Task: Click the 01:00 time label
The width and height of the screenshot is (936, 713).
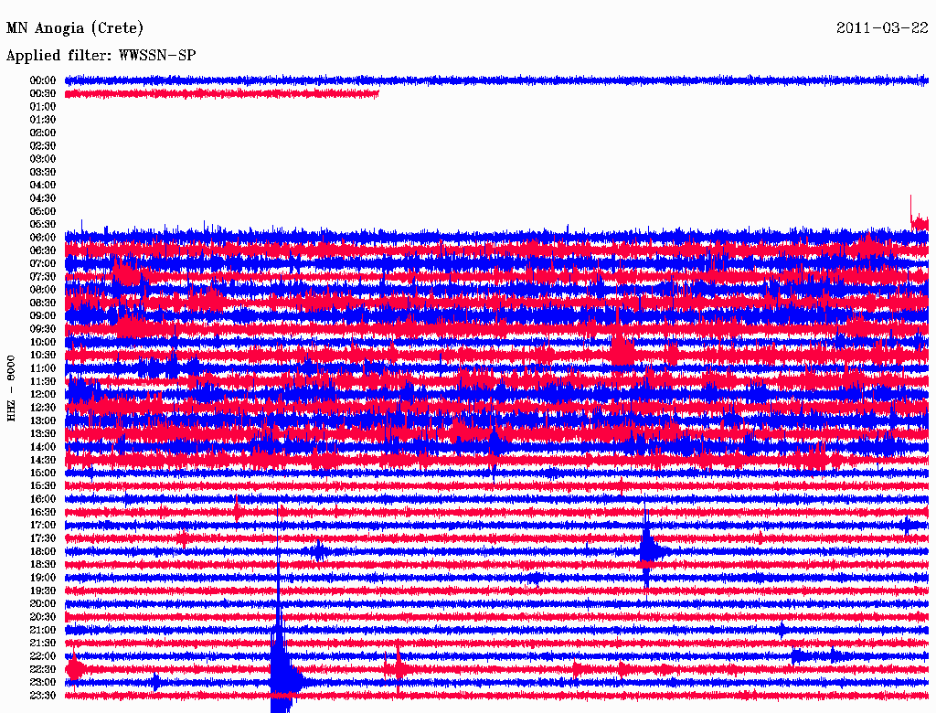Action: coord(43,106)
